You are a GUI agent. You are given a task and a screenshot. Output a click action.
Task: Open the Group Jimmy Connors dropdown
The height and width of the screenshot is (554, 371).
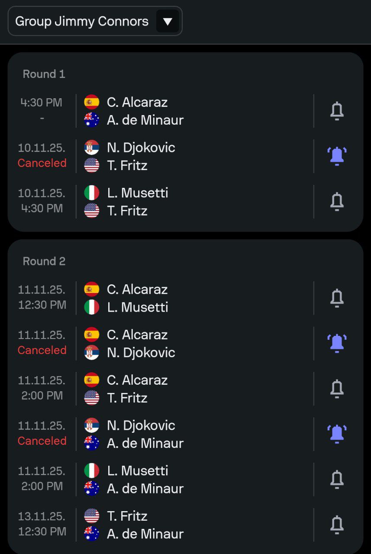[x=95, y=21]
